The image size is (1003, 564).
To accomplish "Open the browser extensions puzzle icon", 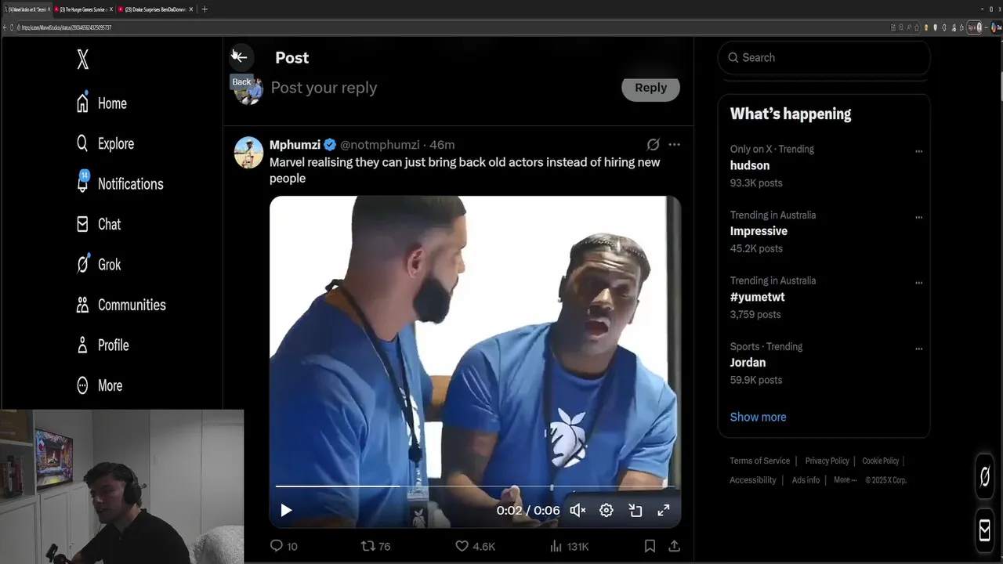I will pyautogui.click(x=944, y=27).
